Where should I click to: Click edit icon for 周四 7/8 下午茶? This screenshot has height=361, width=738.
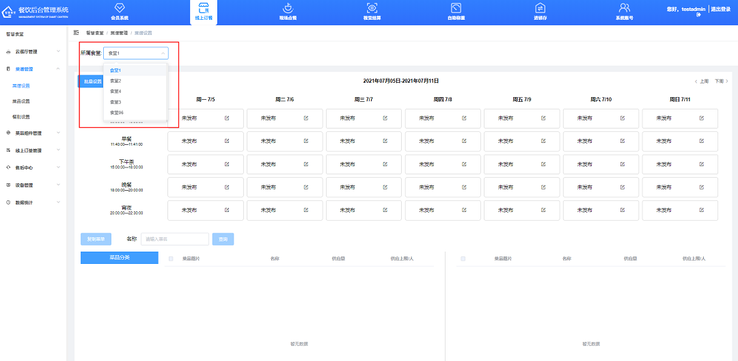coord(465,164)
